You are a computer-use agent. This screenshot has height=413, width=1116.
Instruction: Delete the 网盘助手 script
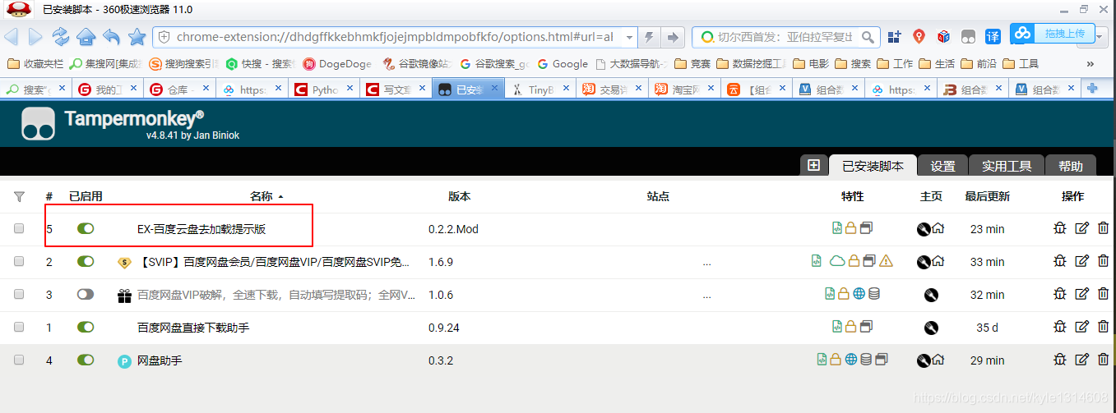pos(1103,360)
